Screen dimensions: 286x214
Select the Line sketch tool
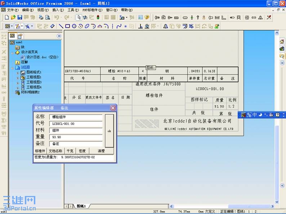tap(61, 26)
